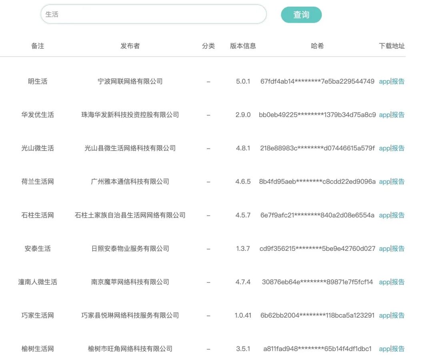This screenshot has width=432, height=364.
Task: Click publisher 珠海华发新科技投资控股有限公司
Action: [x=130, y=115]
